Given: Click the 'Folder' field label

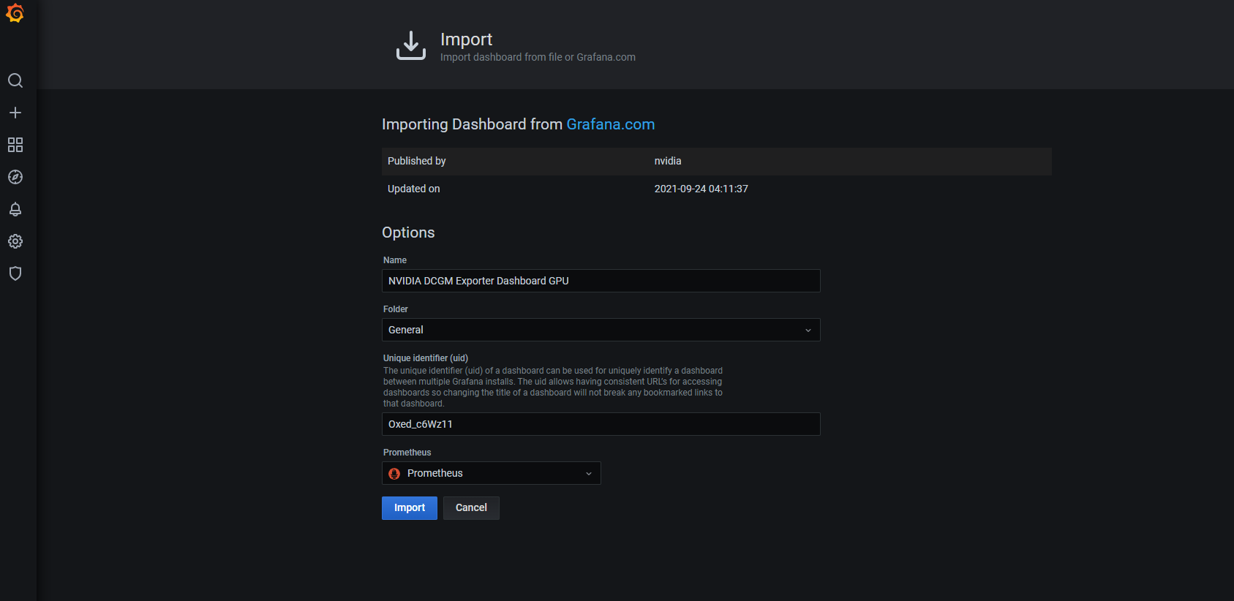Looking at the screenshot, I should coord(396,309).
